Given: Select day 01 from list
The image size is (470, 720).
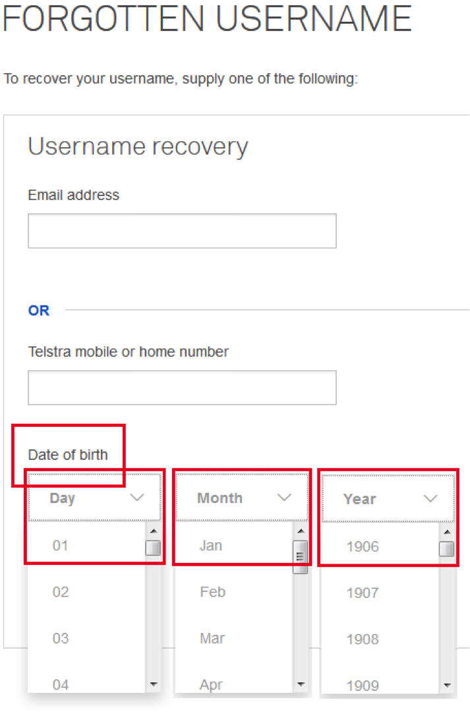Looking at the screenshot, I should [x=61, y=546].
